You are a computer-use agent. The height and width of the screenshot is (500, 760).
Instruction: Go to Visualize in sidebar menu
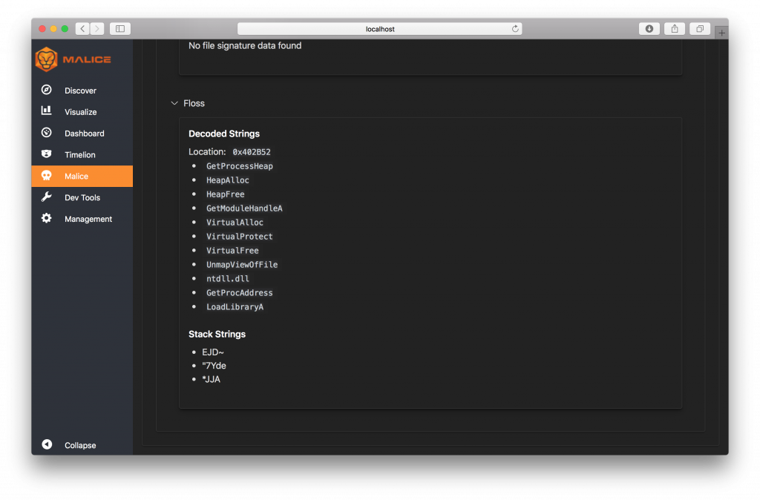pos(80,112)
